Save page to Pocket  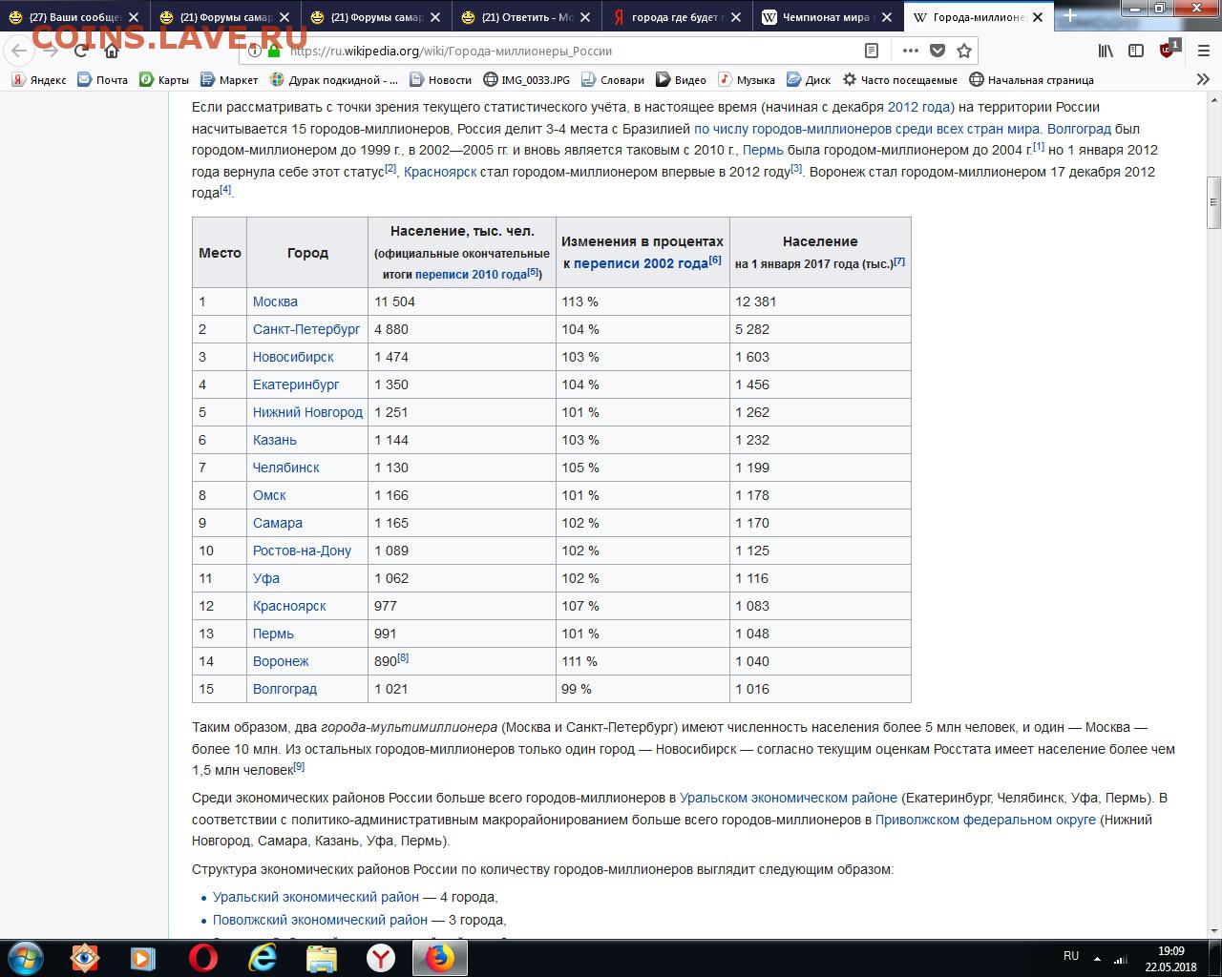tap(938, 51)
